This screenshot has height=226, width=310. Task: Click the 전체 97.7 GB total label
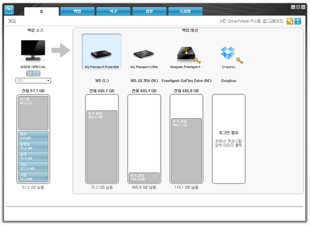pyautogui.click(x=33, y=91)
